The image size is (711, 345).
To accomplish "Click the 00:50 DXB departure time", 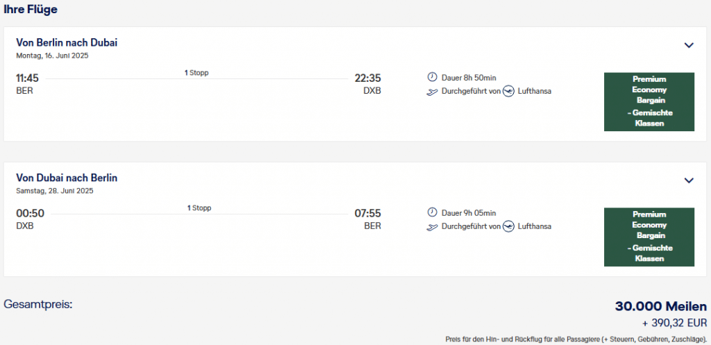I will click(30, 213).
